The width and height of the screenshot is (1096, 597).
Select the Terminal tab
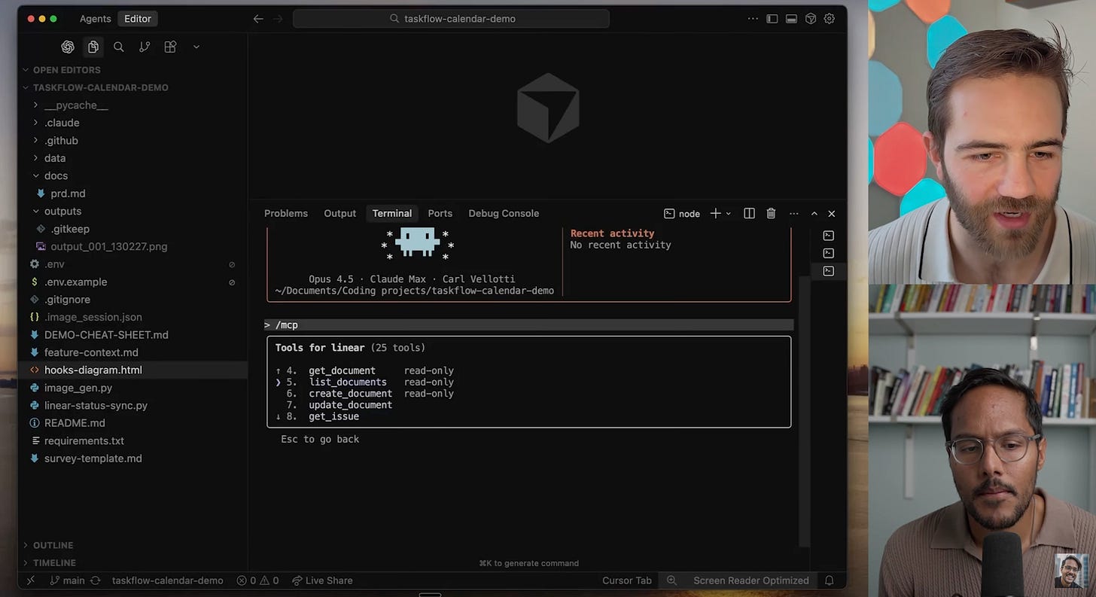392,214
